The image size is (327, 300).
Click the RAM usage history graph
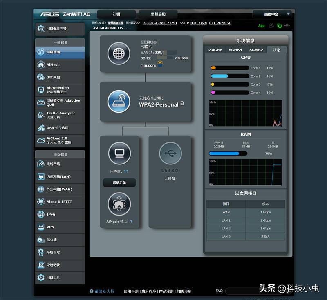pos(246,172)
